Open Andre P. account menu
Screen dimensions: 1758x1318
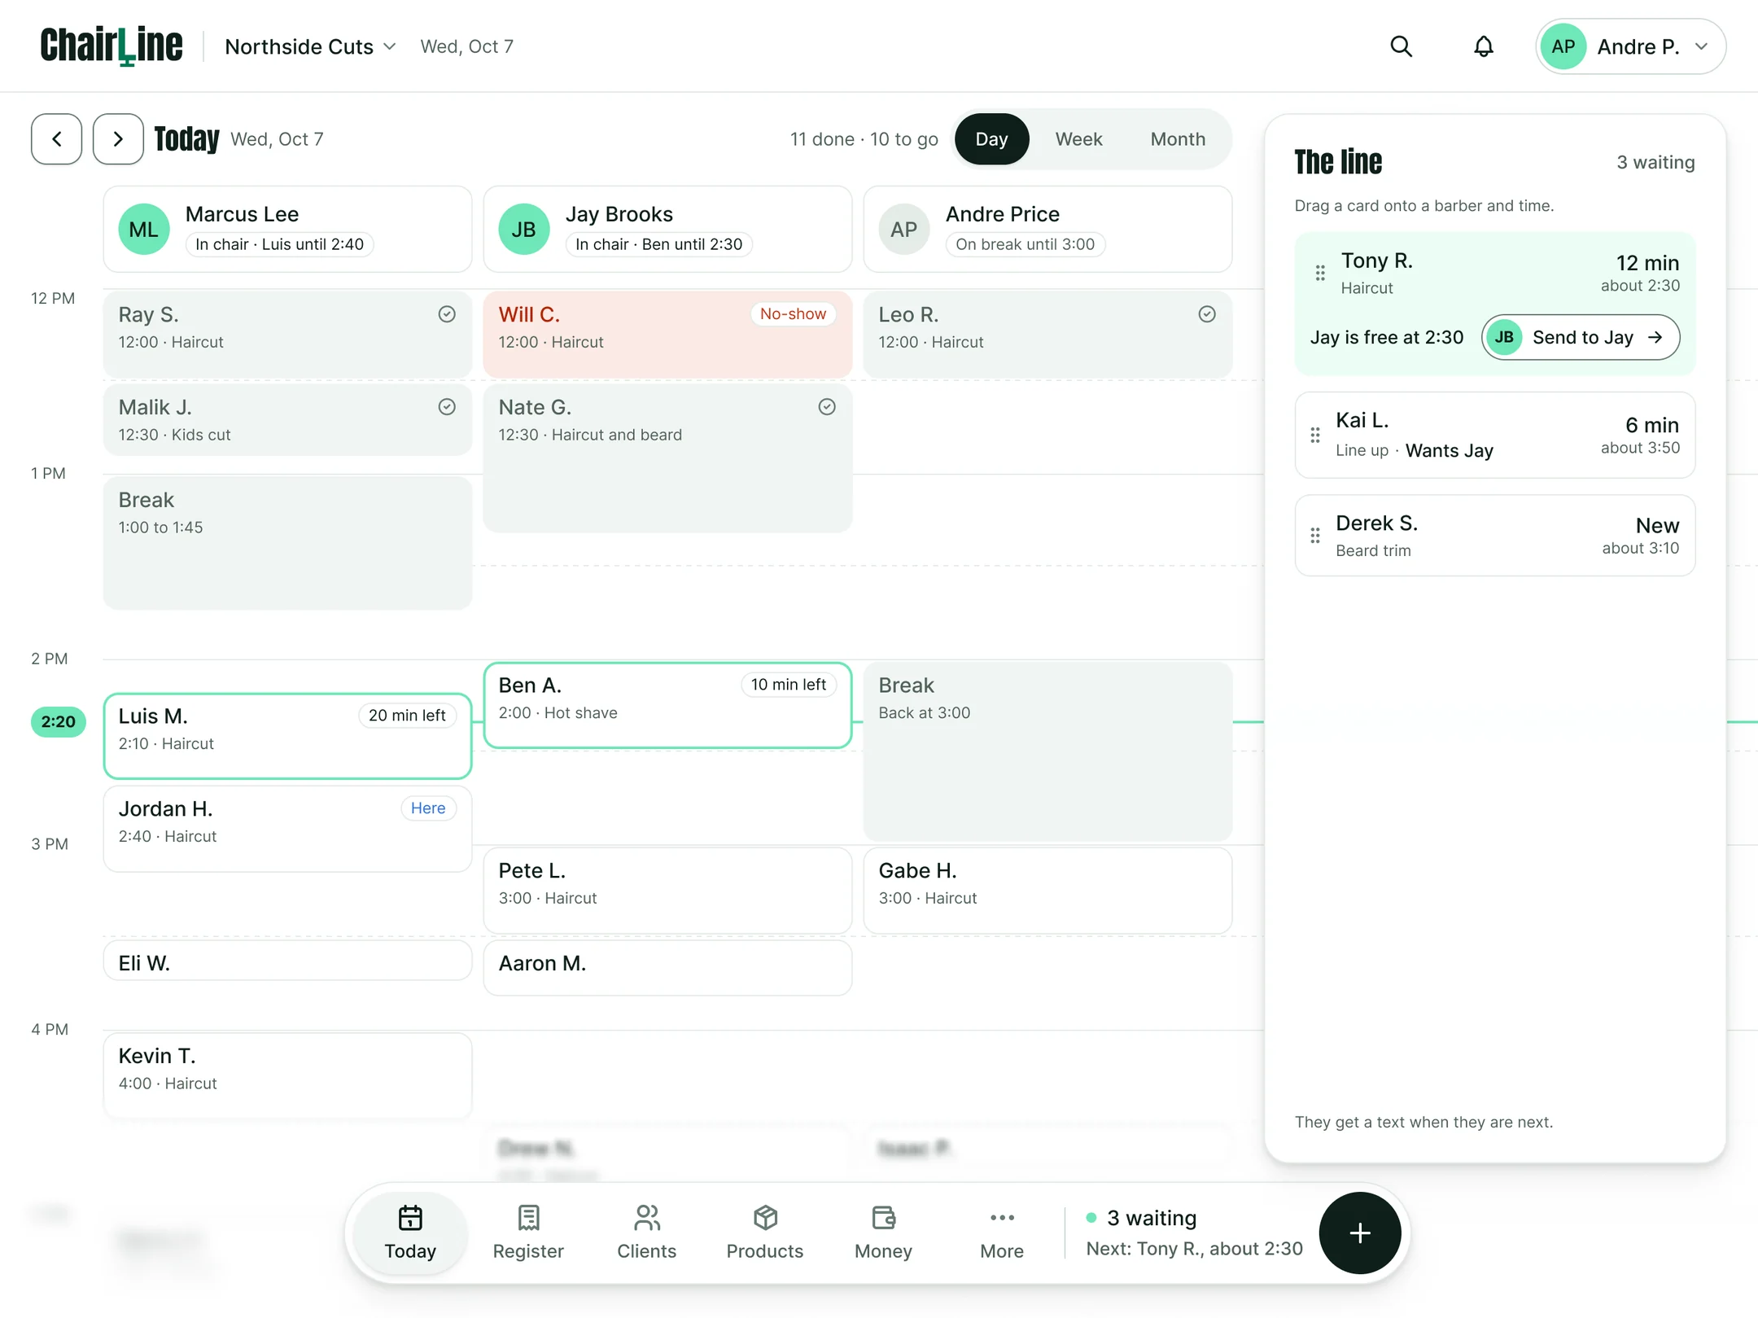[1630, 46]
